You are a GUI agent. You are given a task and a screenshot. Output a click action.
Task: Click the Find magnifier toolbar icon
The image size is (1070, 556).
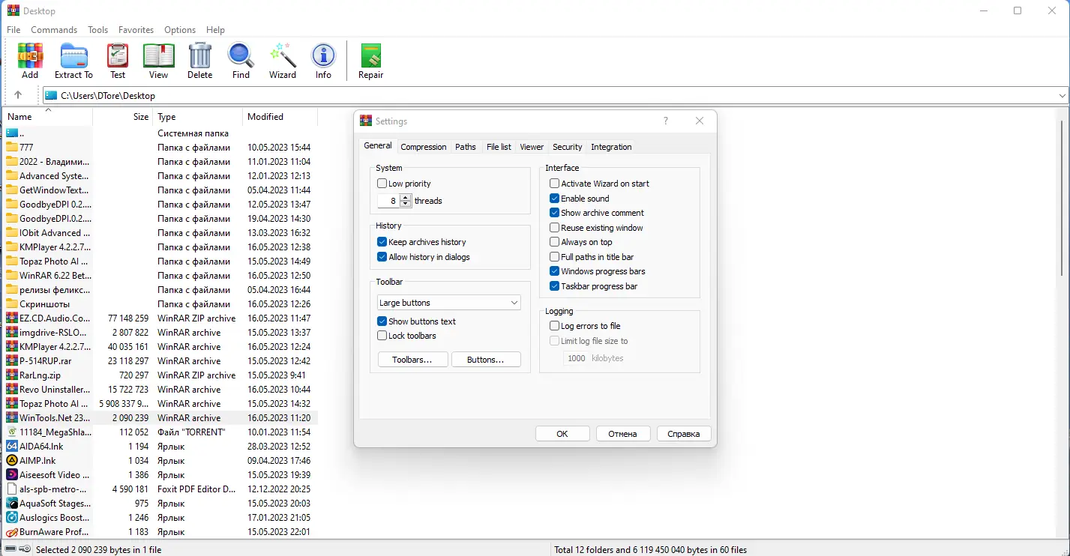241,56
